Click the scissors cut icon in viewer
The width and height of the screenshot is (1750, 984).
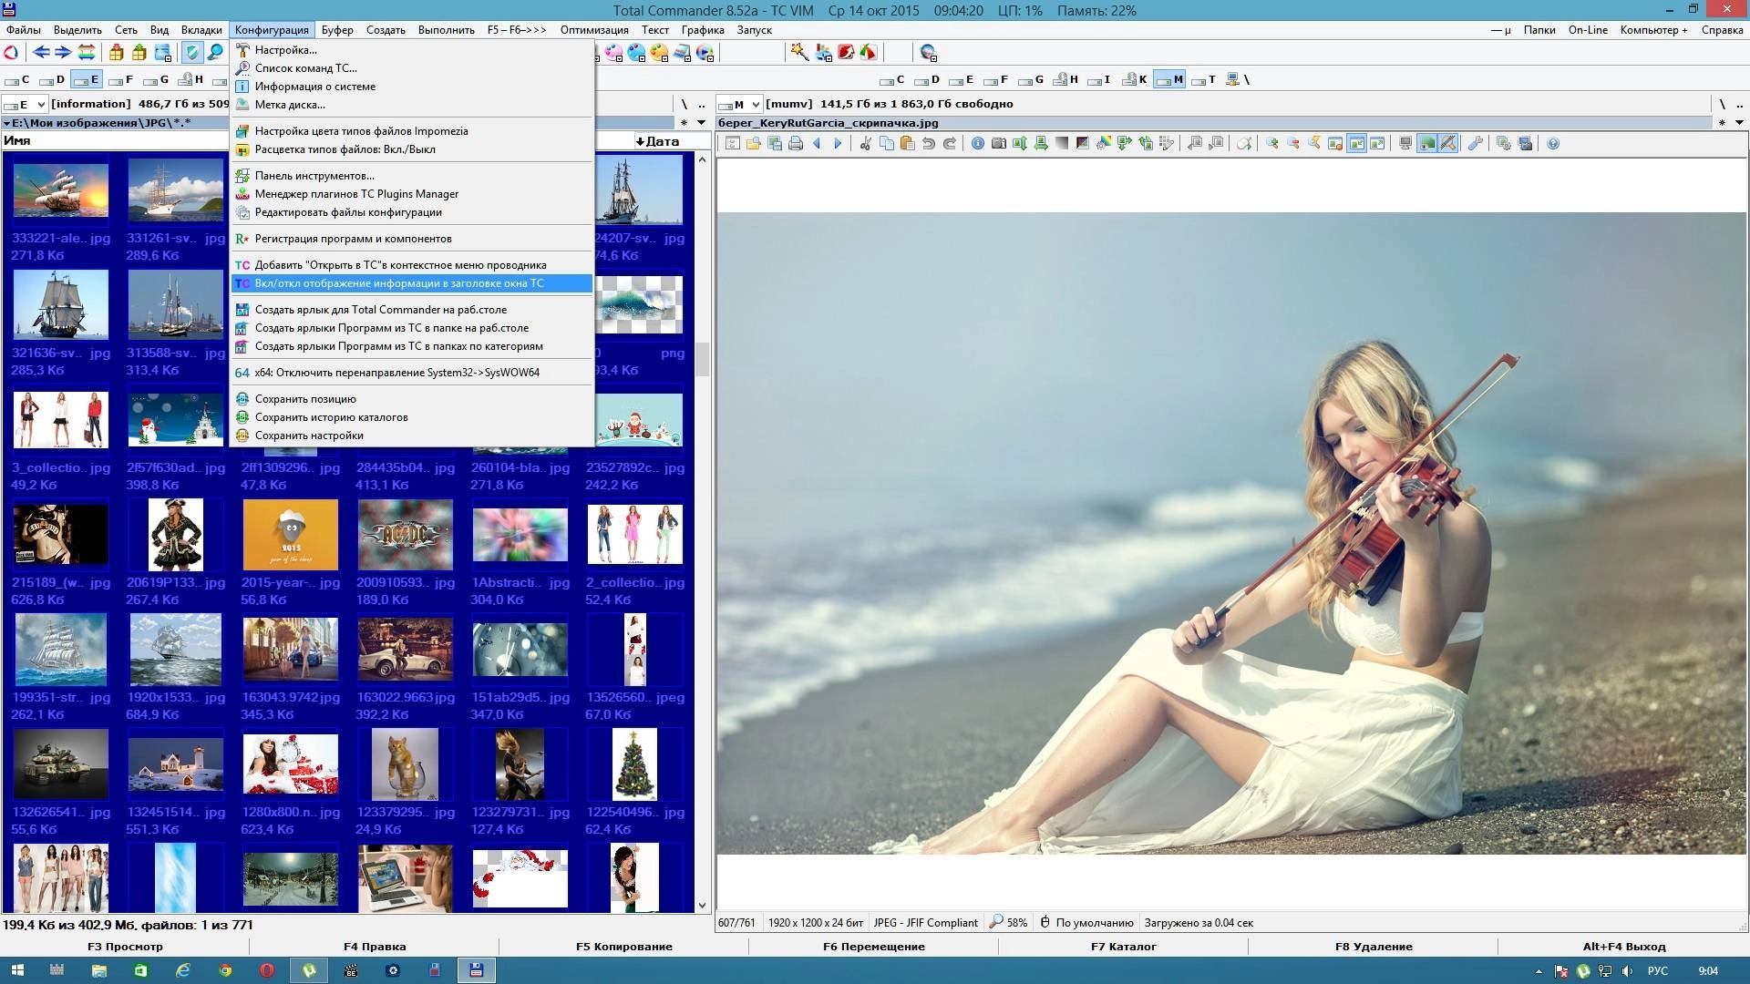(865, 143)
